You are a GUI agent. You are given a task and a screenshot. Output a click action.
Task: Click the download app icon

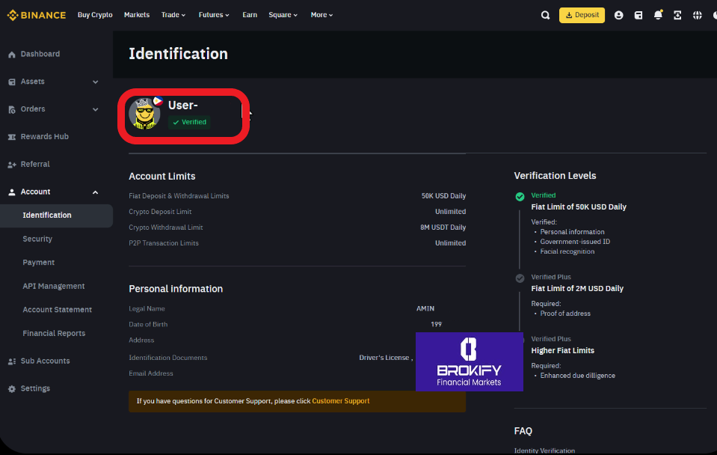click(x=677, y=15)
